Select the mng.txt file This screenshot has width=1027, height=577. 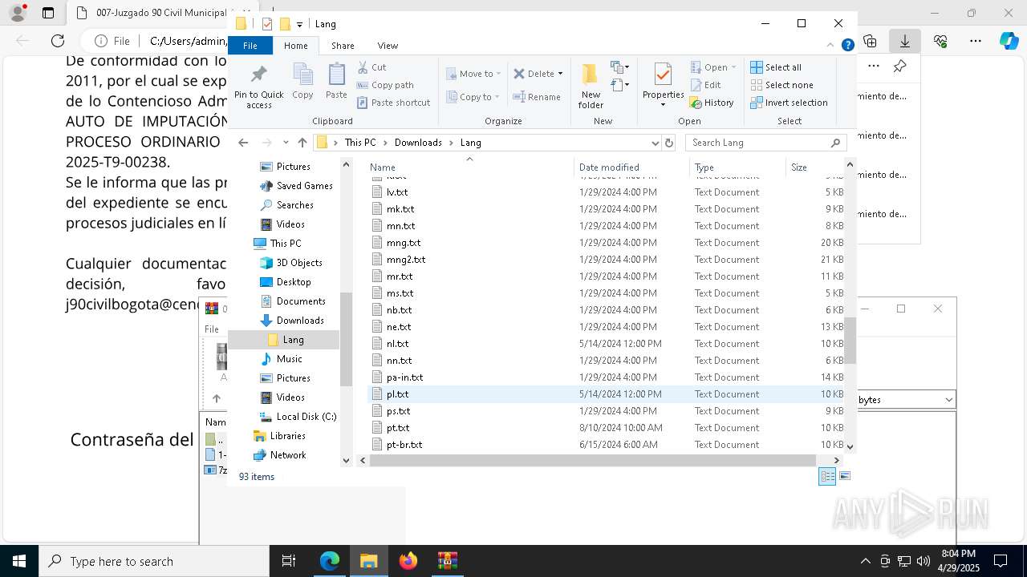(606, 243)
